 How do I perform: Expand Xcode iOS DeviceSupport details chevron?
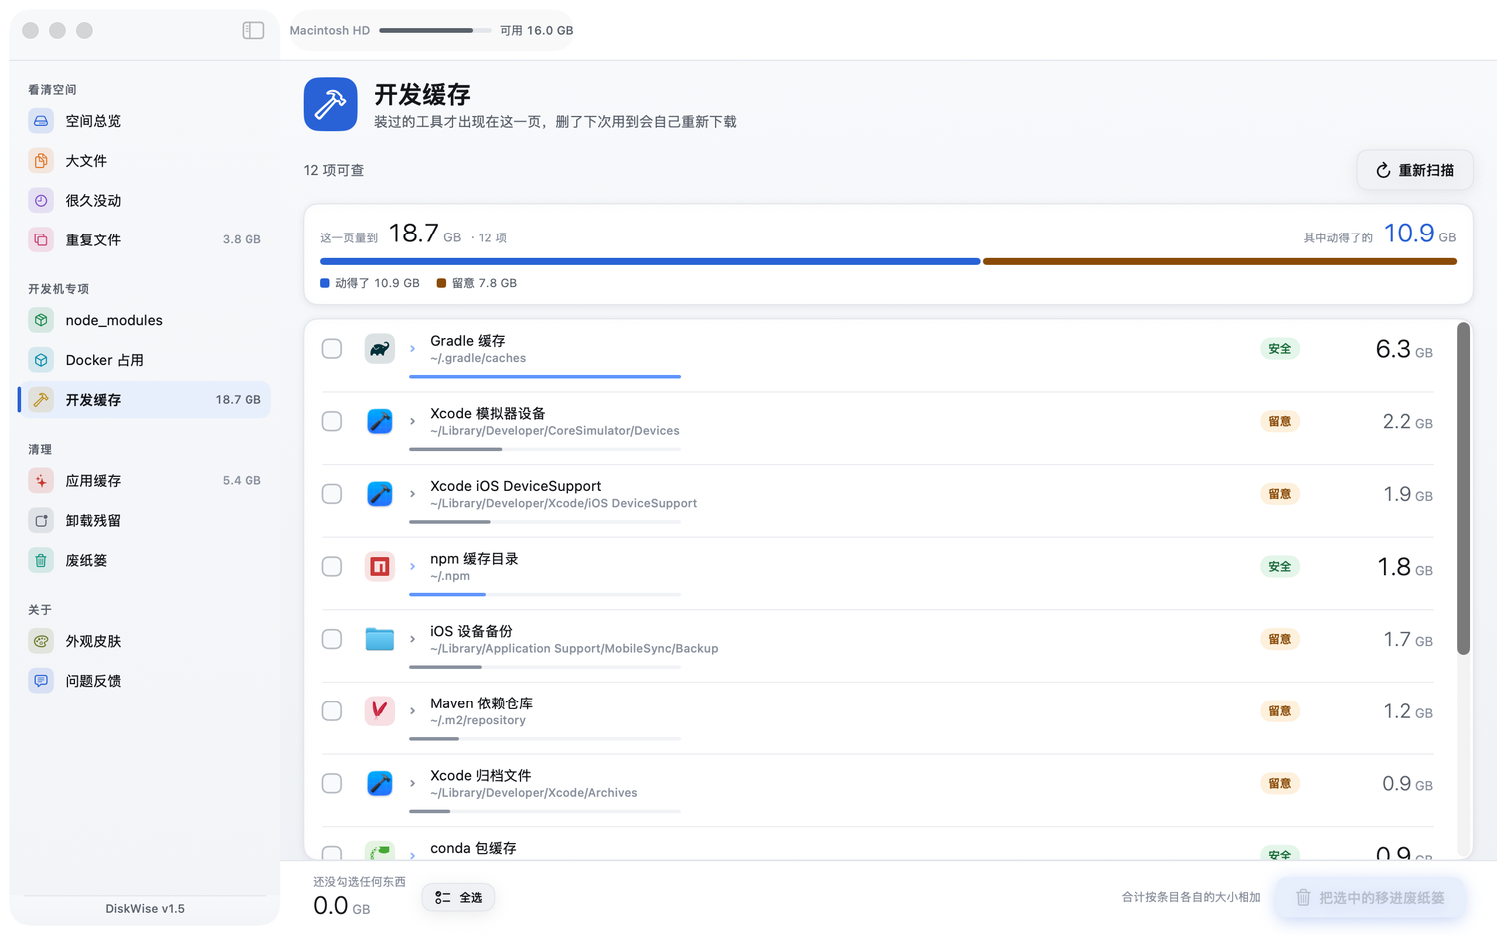(x=412, y=494)
